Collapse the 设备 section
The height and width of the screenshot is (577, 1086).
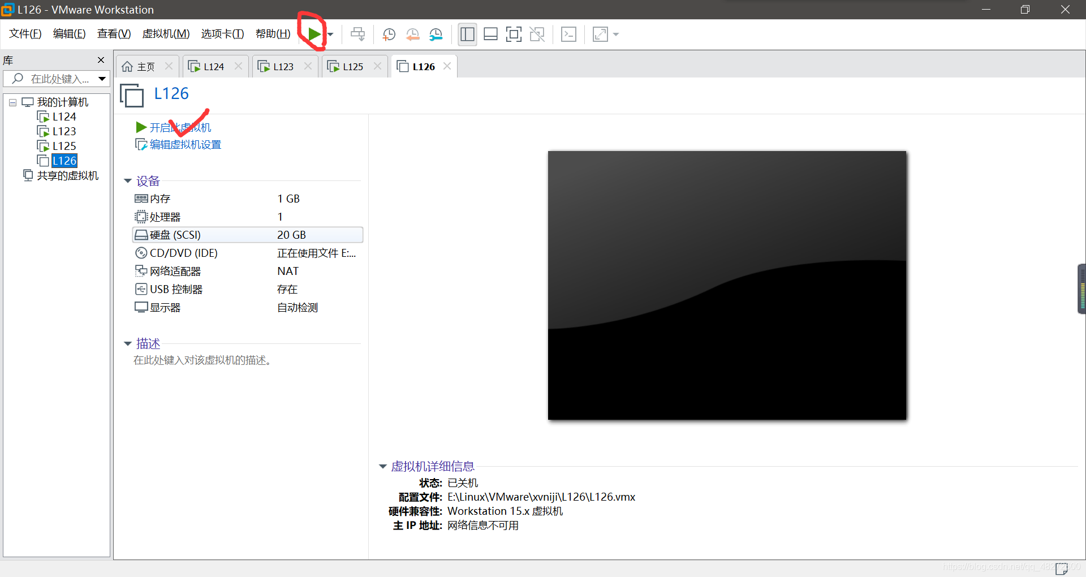coord(128,181)
